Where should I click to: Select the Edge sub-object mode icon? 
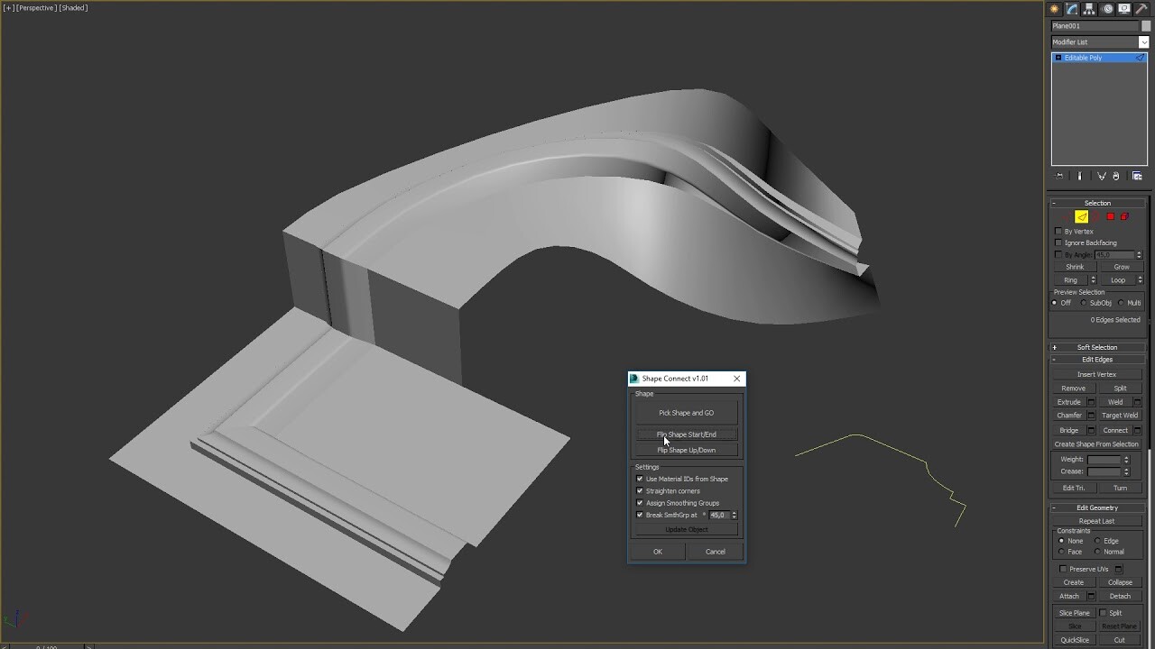[x=1081, y=216]
